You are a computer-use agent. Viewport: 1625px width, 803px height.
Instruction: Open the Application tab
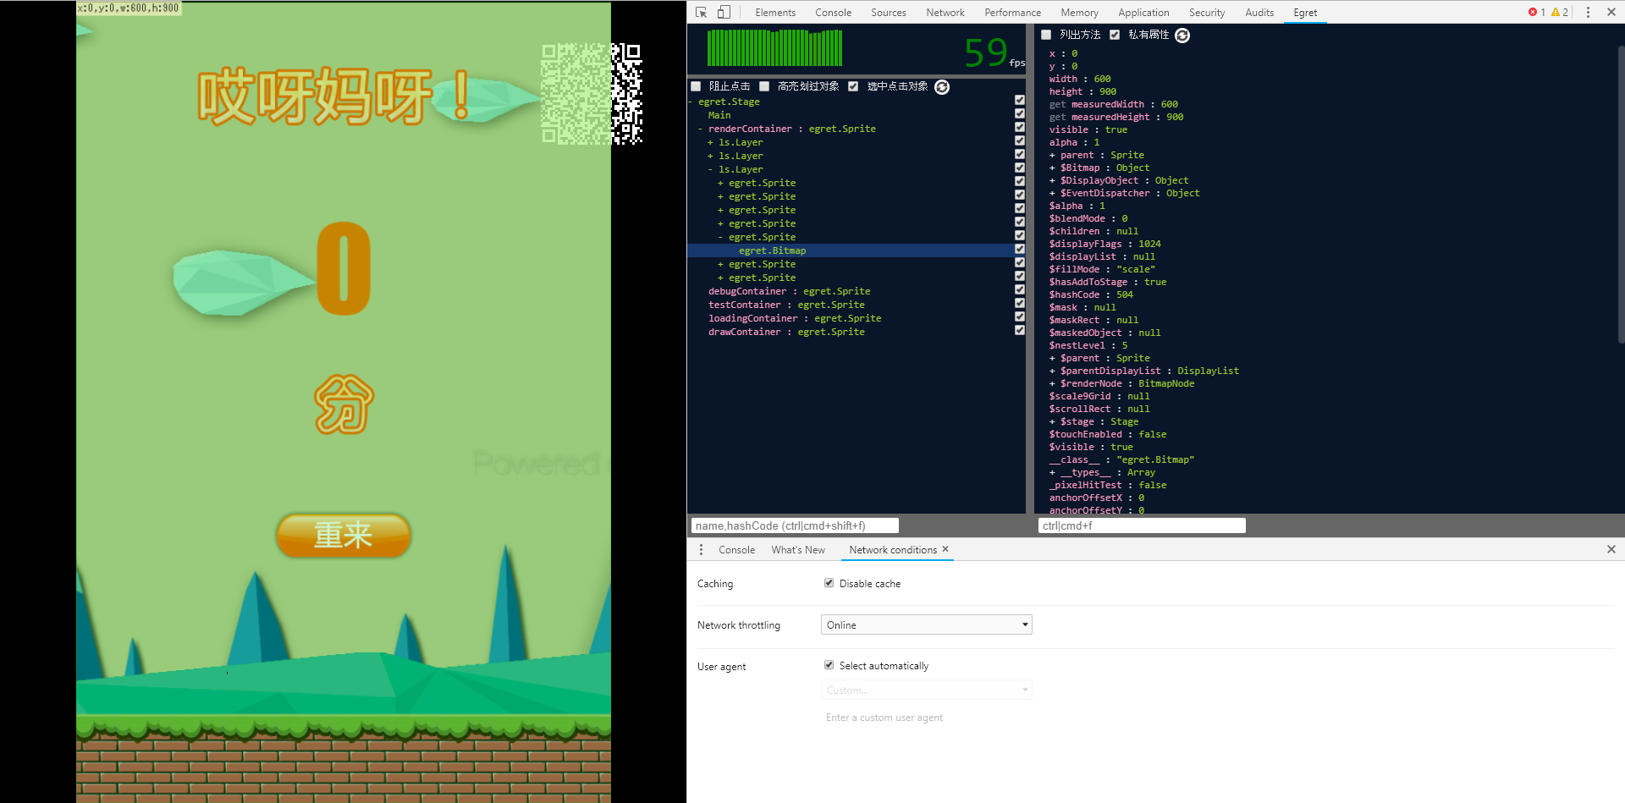click(1143, 13)
